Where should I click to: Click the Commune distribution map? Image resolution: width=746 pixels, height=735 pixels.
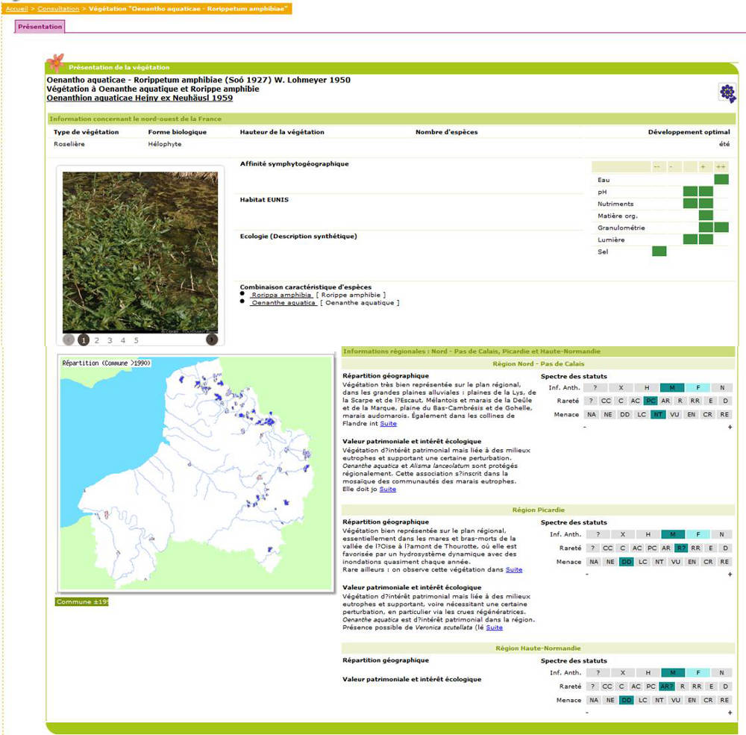point(195,474)
